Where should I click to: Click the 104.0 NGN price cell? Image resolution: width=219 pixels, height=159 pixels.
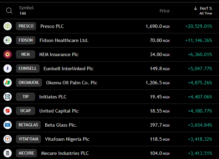[x=160, y=153]
